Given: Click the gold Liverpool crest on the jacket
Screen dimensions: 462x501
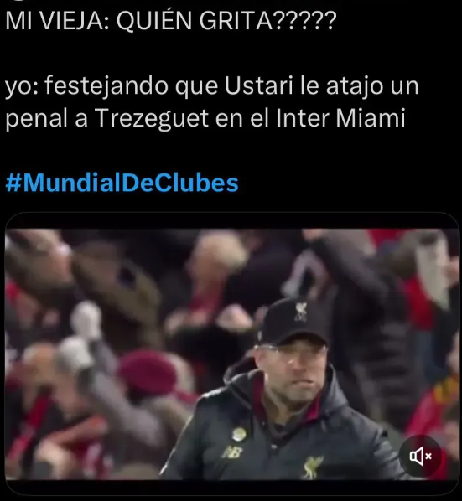Looking at the screenshot, I should click(x=312, y=466).
